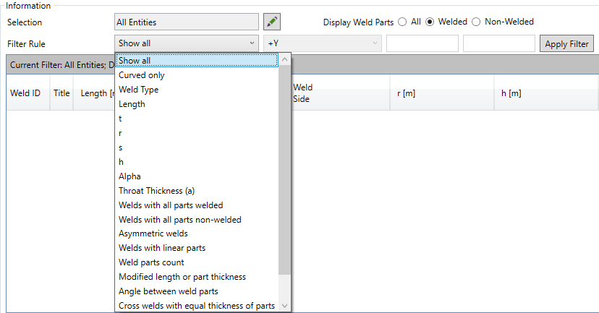
Task: Click the first filter value input field
Action: click(422, 43)
